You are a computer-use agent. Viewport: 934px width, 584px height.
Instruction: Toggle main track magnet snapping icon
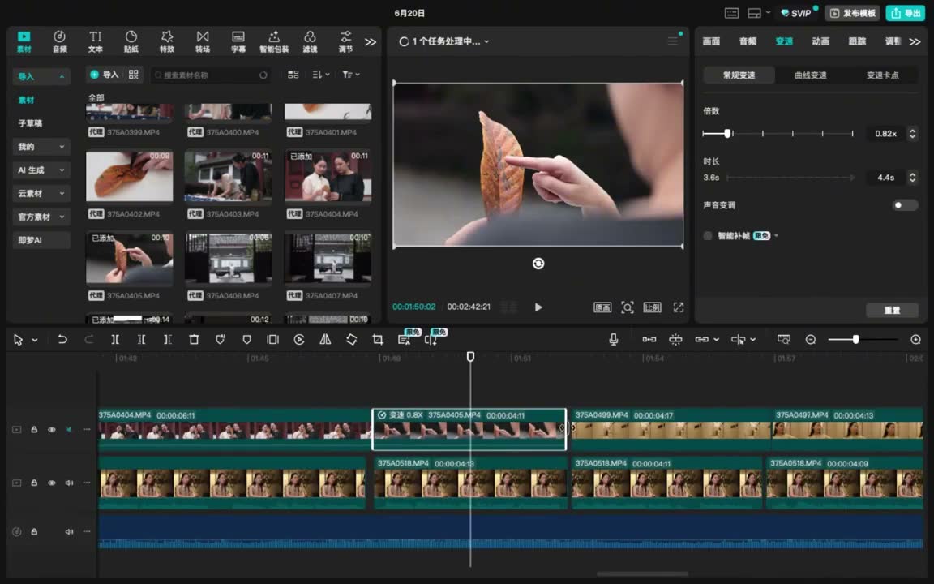649,339
